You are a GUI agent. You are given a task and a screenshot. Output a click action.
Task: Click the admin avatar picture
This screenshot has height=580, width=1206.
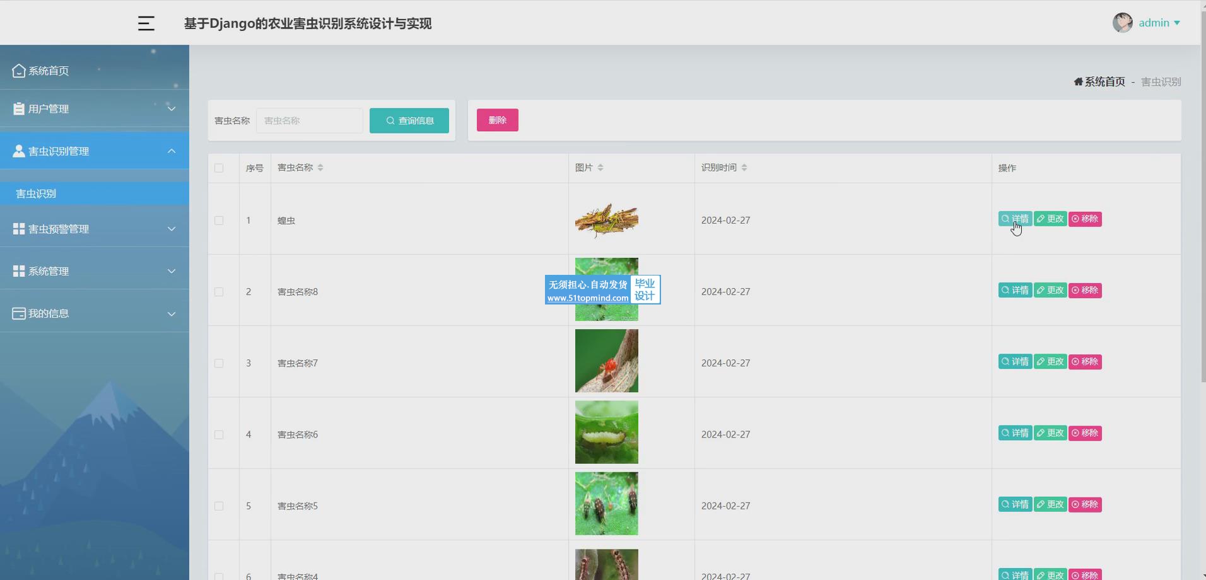point(1122,23)
